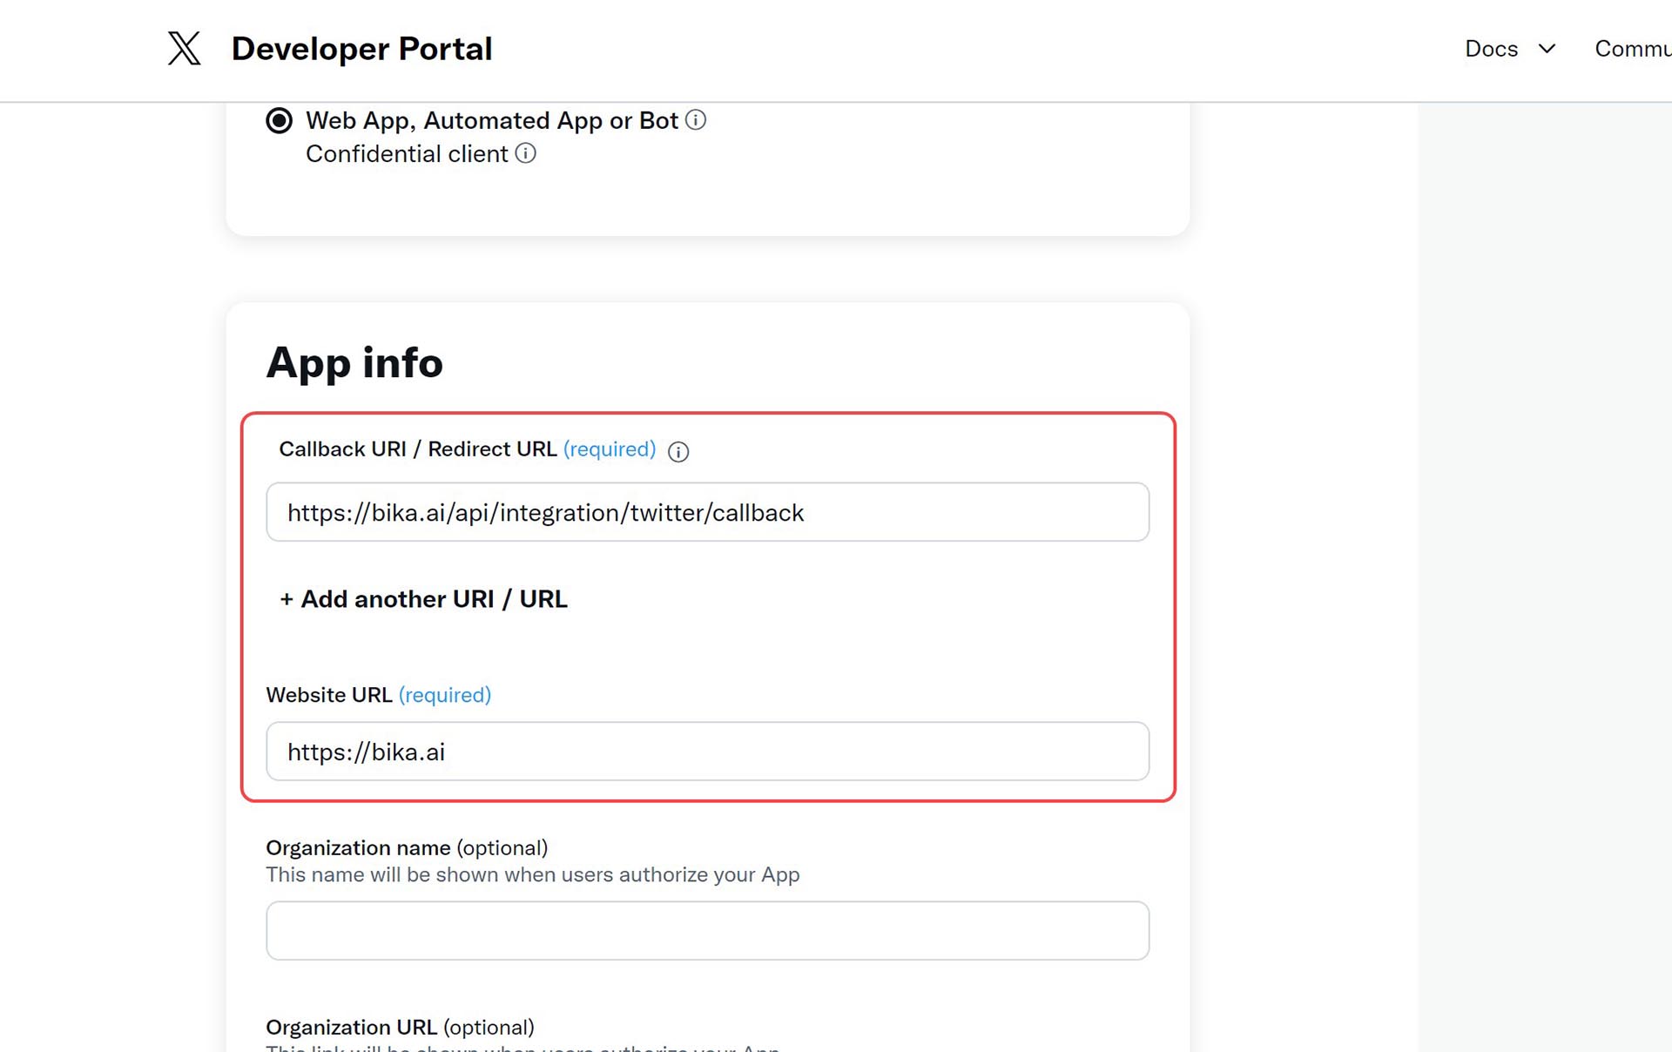1672x1052 pixels.
Task: Click the info icon next to Web App option
Action: (696, 120)
